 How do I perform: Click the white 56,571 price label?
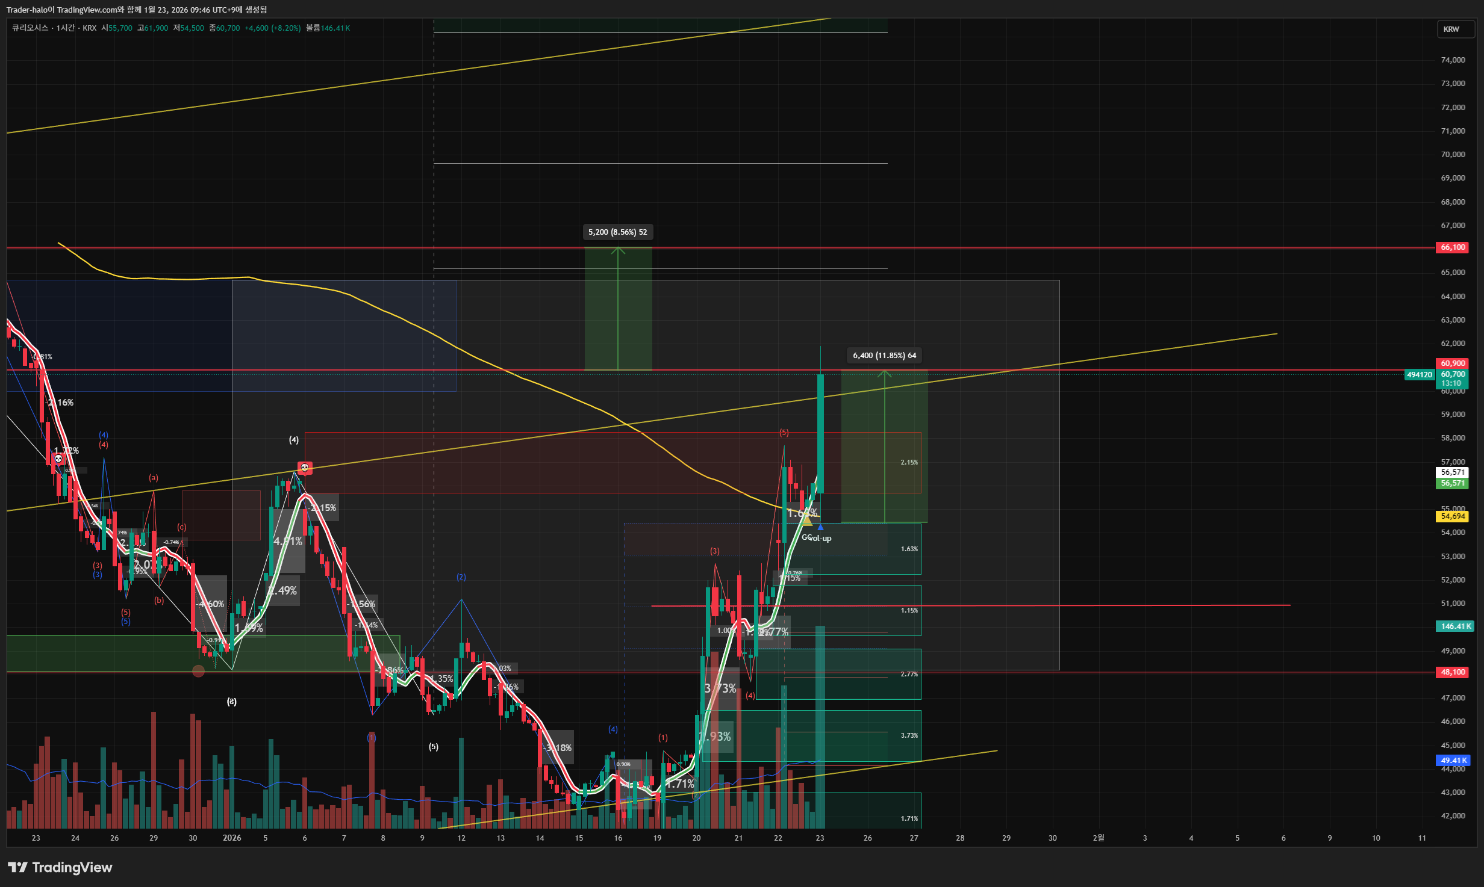(1453, 472)
